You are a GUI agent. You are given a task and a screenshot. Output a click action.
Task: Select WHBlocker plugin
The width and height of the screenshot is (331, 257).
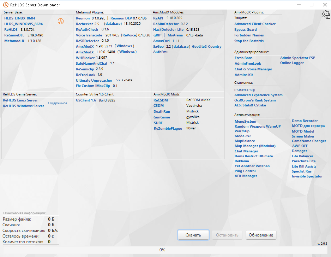point(85,58)
